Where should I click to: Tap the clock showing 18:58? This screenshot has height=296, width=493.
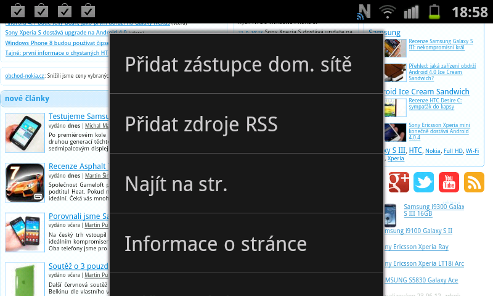(x=470, y=11)
